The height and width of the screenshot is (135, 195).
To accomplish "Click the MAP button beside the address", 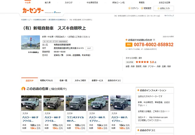I will (89, 48).
